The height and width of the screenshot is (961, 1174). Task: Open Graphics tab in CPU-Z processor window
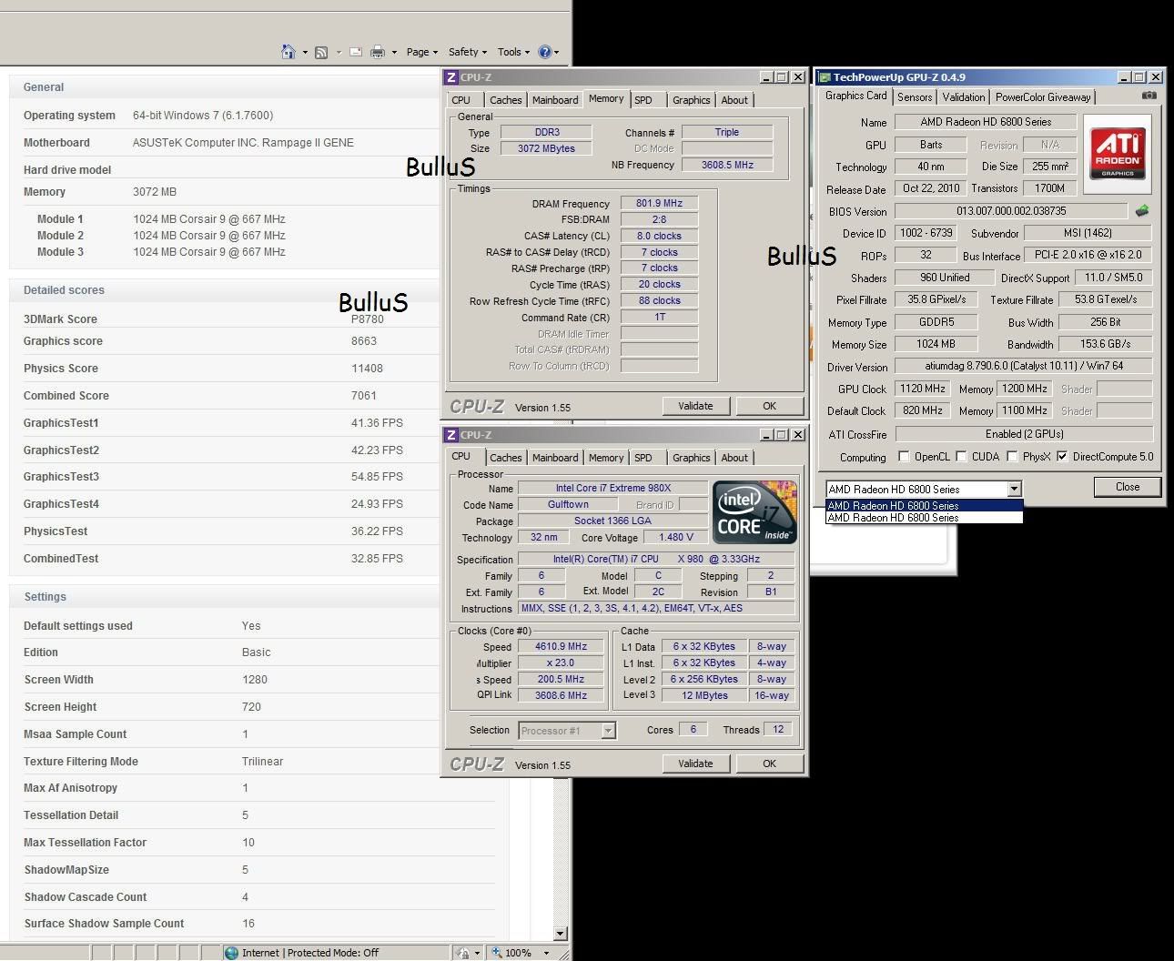click(x=692, y=458)
